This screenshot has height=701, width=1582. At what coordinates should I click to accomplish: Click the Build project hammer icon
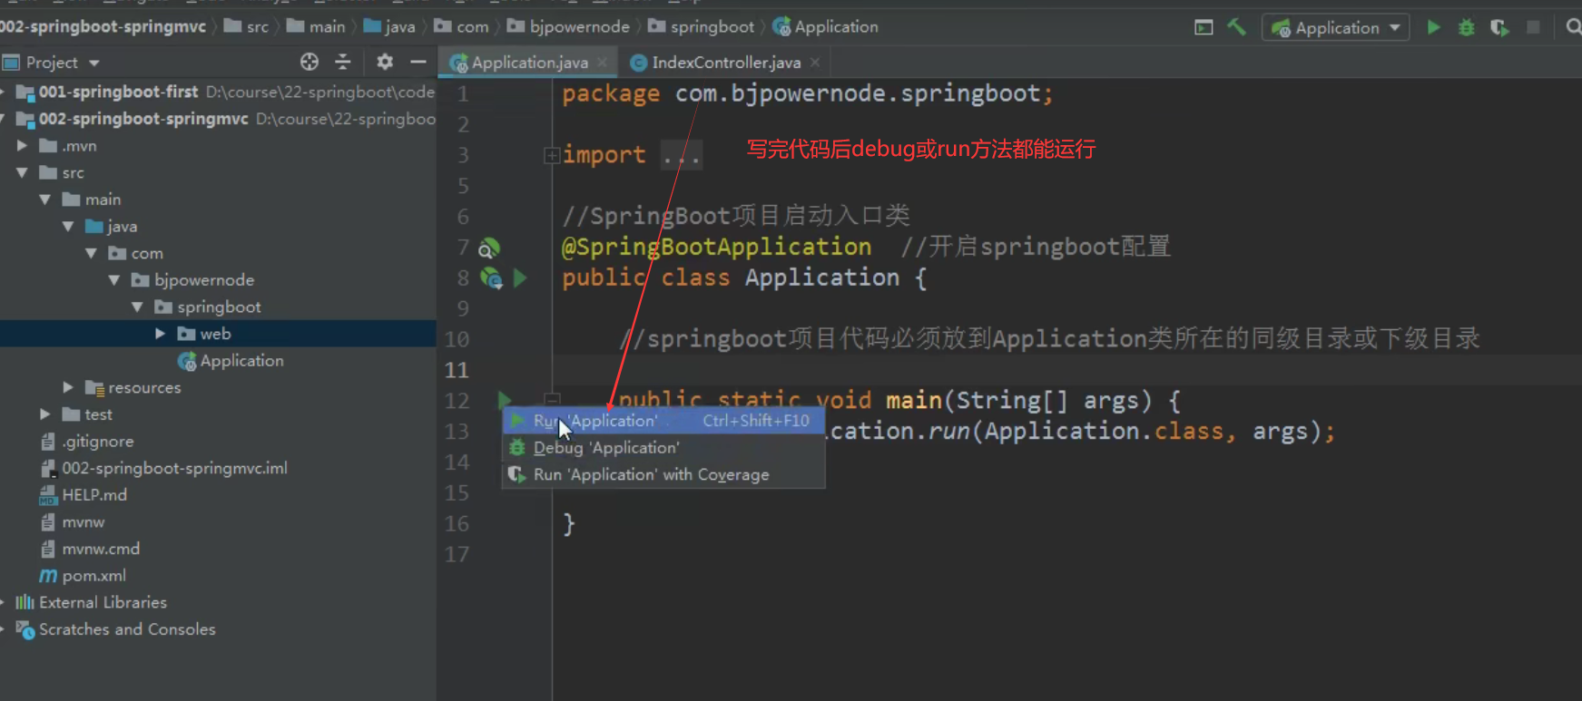pos(1236,27)
